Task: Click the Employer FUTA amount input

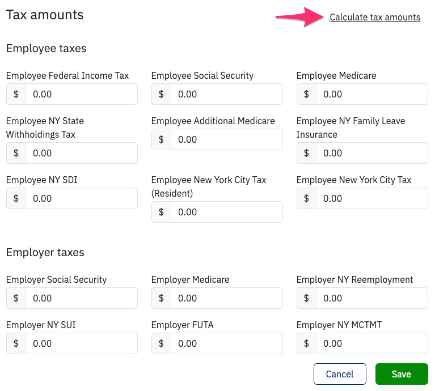Action: click(226, 343)
